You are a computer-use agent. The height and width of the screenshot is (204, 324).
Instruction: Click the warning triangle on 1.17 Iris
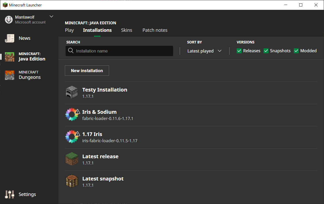pyautogui.click(x=77, y=134)
